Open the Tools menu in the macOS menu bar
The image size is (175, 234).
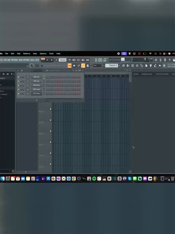click(x=51, y=54)
